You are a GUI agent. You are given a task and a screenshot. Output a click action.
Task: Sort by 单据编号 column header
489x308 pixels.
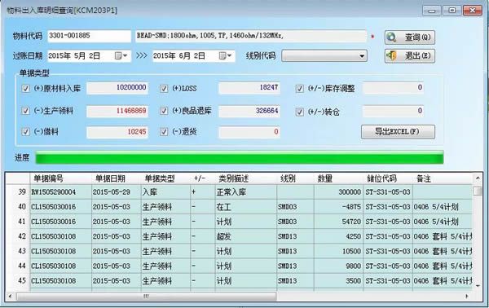tap(61, 178)
